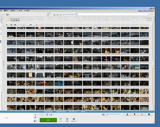160x127 pixels.
Task: Click the import people button in top toolbar
Action: click(7, 15)
